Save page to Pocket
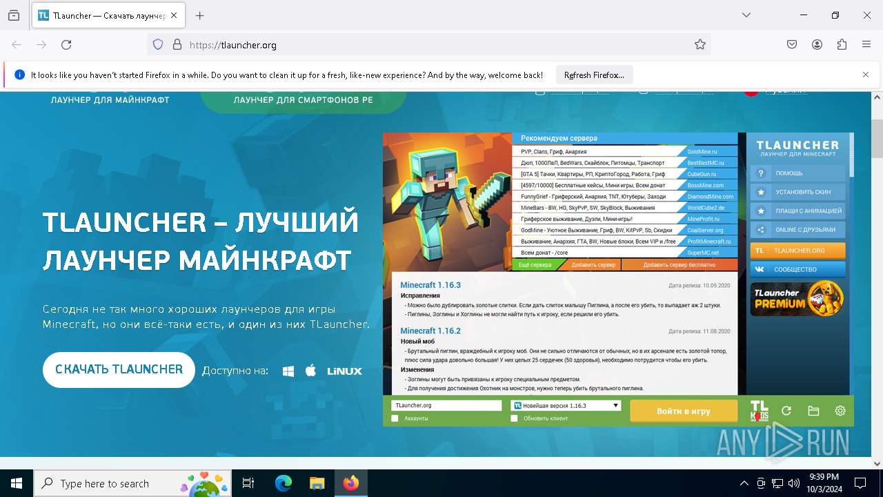883x497 pixels. click(x=792, y=45)
